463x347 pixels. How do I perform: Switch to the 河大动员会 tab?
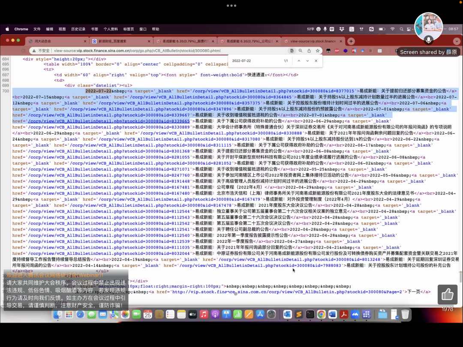click(x=57, y=41)
